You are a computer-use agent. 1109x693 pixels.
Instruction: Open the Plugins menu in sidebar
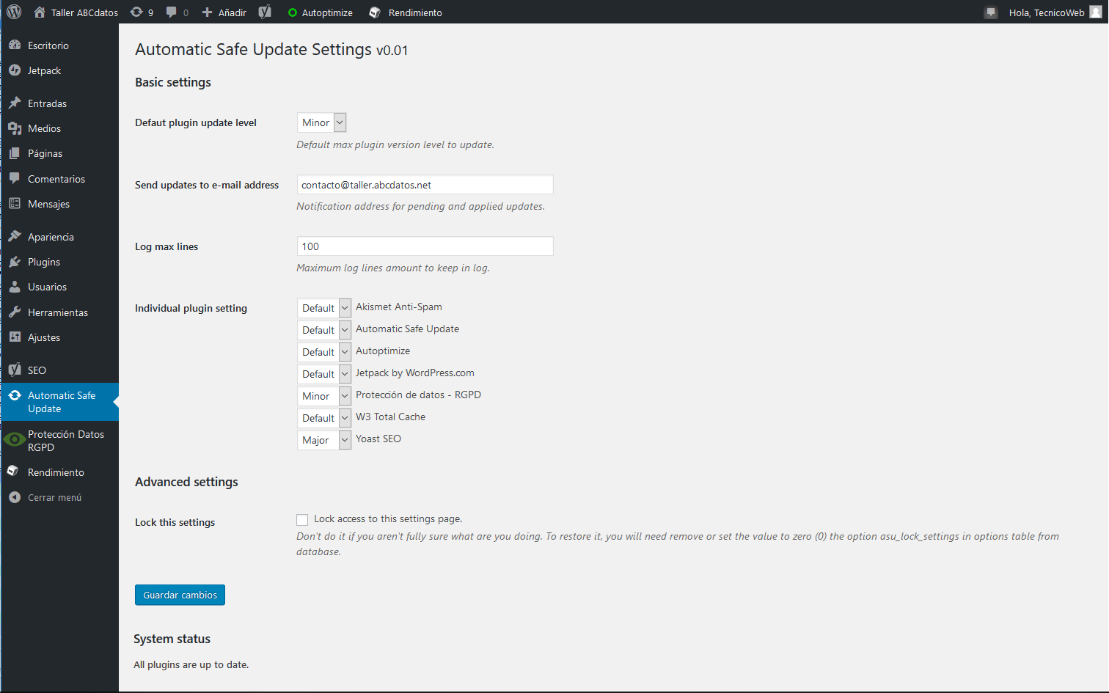click(44, 262)
